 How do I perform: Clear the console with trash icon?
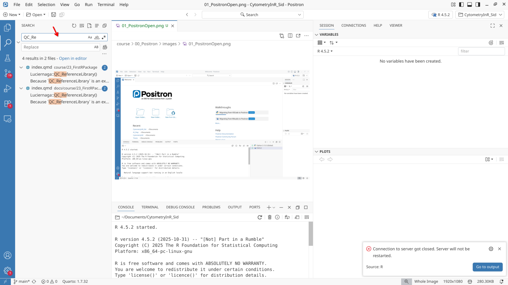[x=270, y=217]
